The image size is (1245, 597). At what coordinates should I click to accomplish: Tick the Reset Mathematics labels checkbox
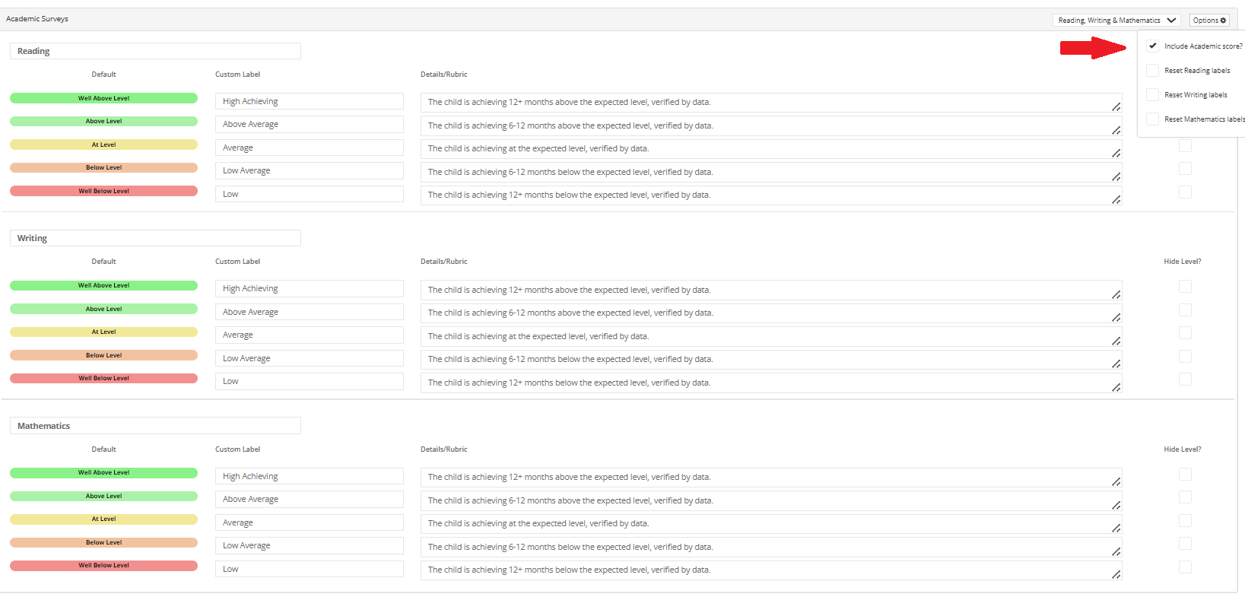click(1153, 119)
